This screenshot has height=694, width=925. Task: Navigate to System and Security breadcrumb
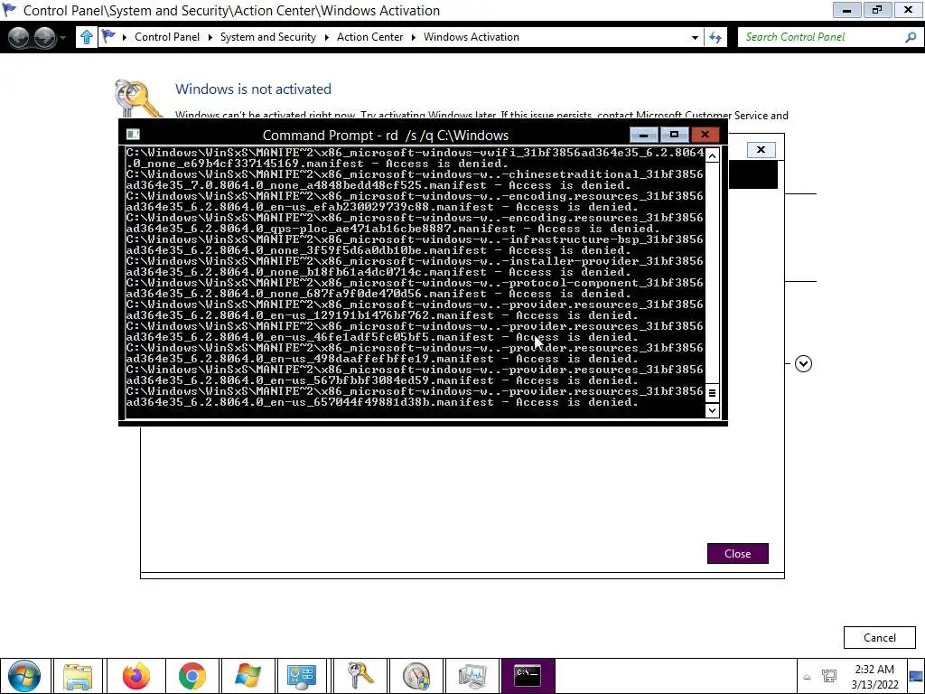267,36
